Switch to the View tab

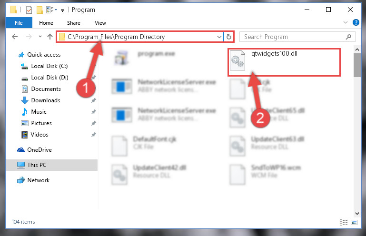click(x=100, y=23)
